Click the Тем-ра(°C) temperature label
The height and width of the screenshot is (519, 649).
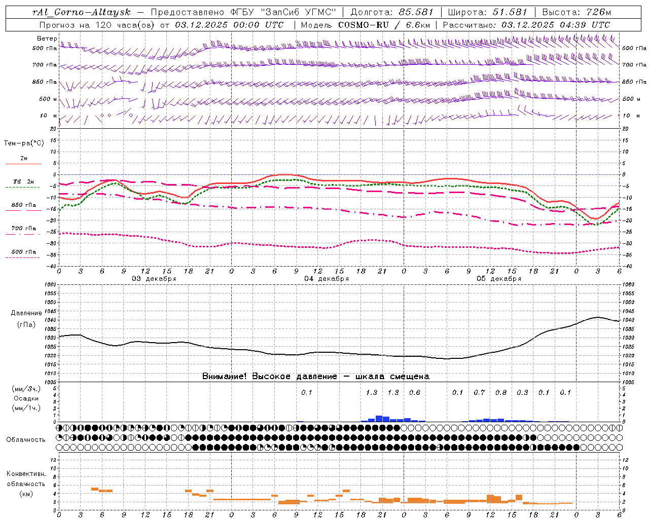pyautogui.click(x=24, y=143)
